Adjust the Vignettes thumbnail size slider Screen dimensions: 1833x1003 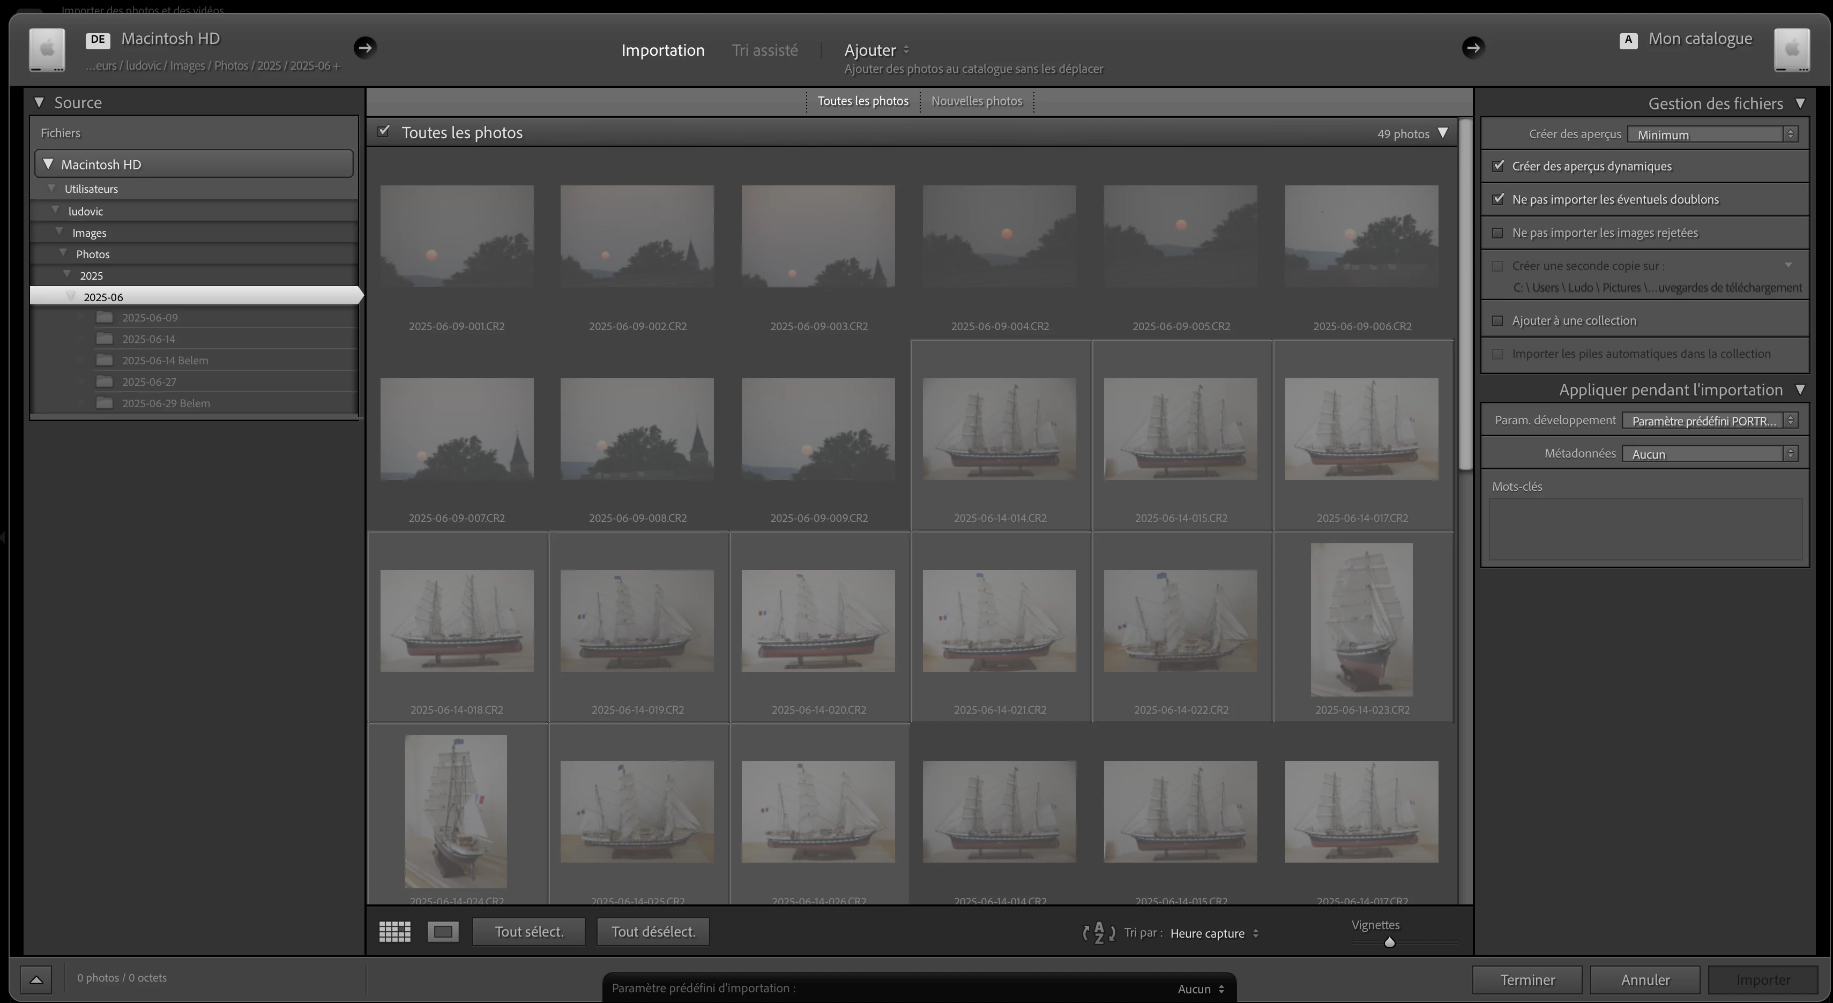[1389, 942]
